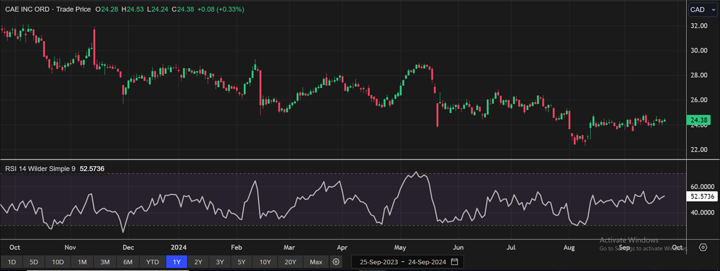
Task: Click the high value H24.53 in the header
Action: pyautogui.click(x=132, y=10)
